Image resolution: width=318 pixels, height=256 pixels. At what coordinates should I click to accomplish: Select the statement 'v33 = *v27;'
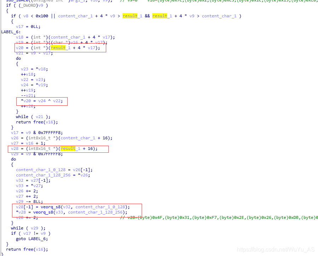pos(29,186)
